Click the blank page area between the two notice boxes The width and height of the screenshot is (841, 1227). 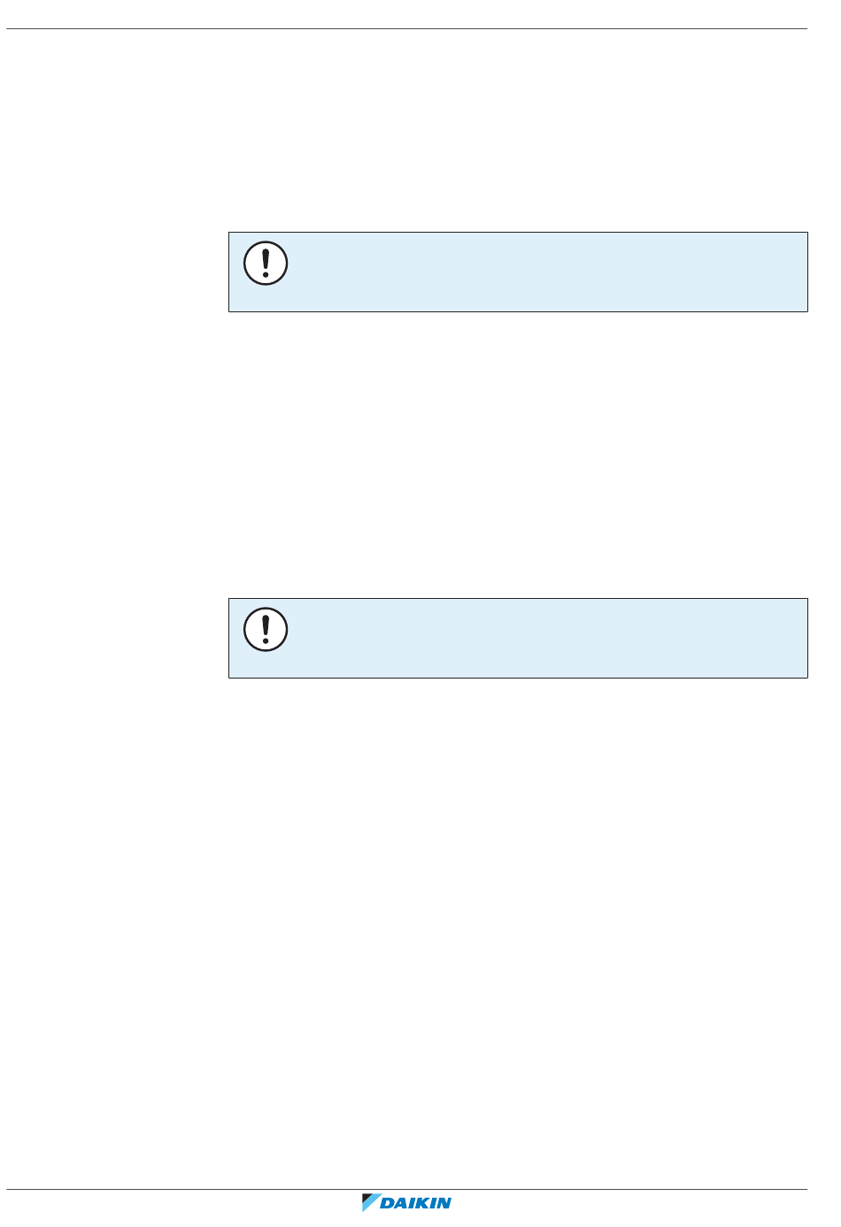tap(518, 455)
